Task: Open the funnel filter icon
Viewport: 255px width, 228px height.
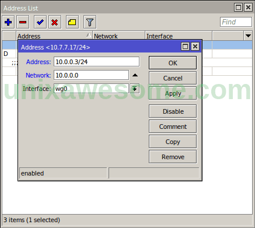Action: click(90, 22)
